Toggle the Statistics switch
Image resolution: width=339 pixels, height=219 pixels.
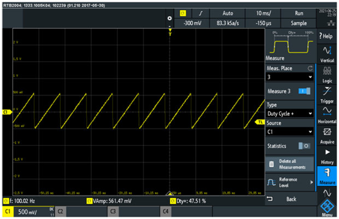pos(304,146)
